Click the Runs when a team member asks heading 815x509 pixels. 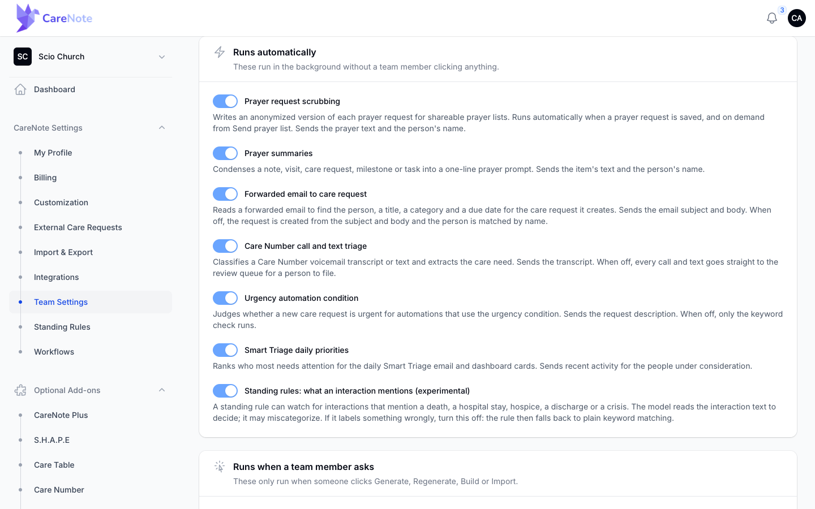[x=303, y=467]
